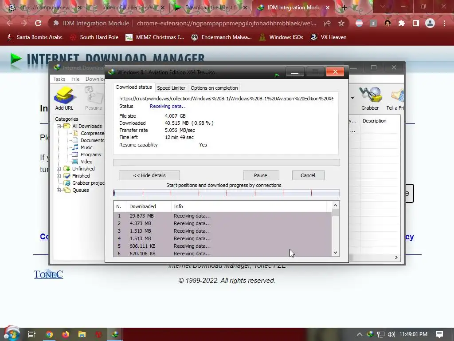The height and width of the screenshot is (341, 454).
Task: Open the Tasks menu in IDM
Action: pos(59,79)
